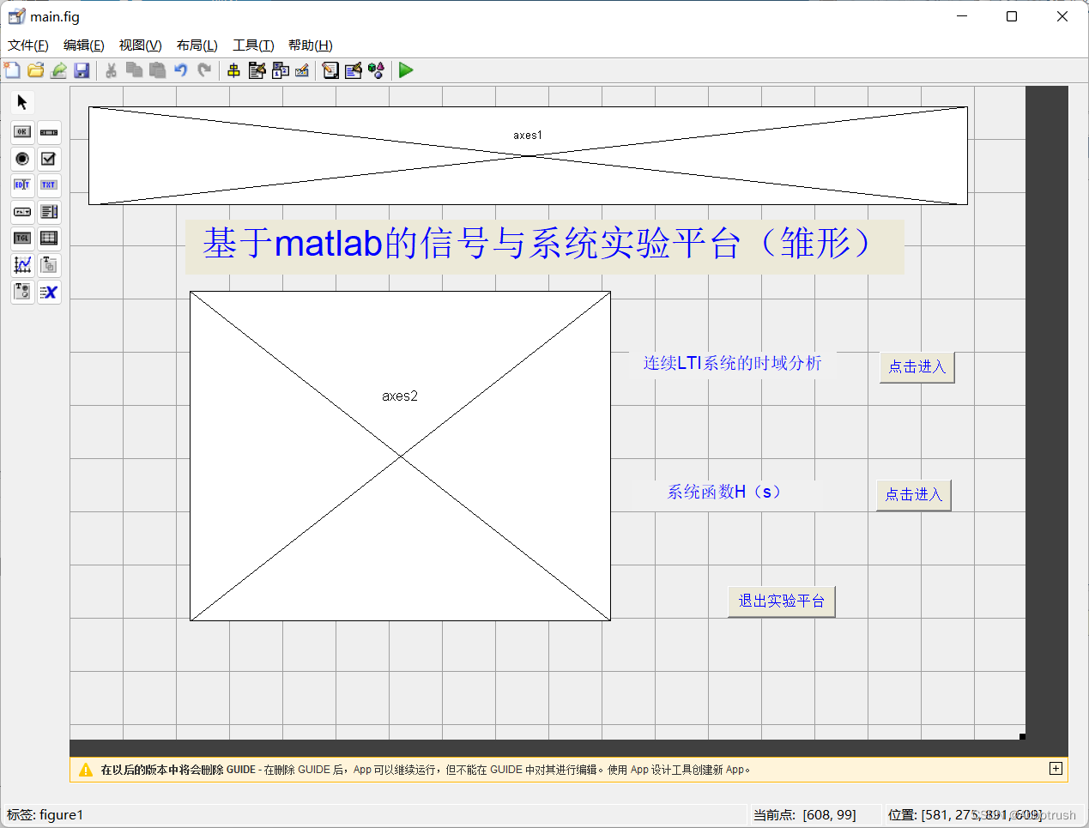Select the Radio Button palette tool
The width and height of the screenshot is (1089, 828).
(x=22, y=159)
